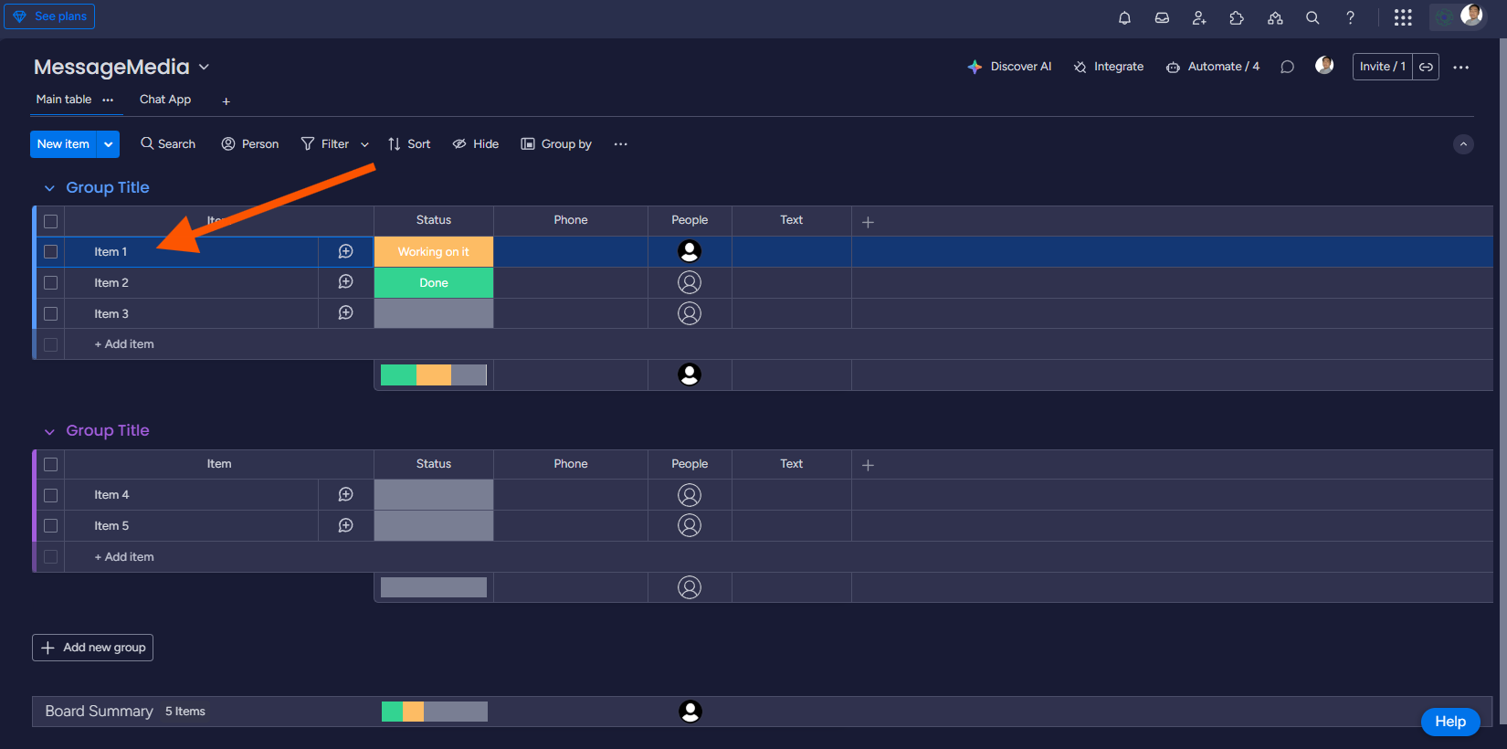Change the Done status of Item 2
The height and width of the screenshot is (749, 1507).
(434, 283)
